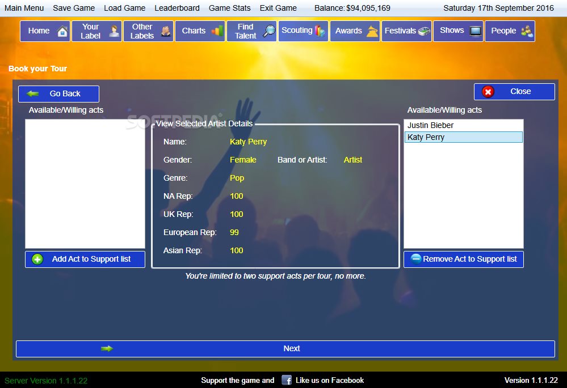This screenshot has width=567, height=388.
Task: Open the Awards section
Action: point(355,31)
